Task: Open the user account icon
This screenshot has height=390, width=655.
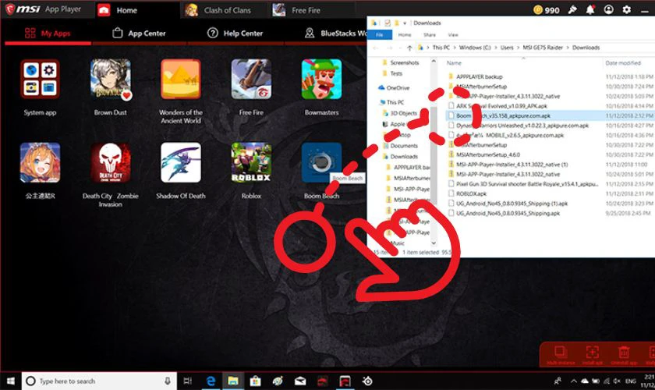Action: pyautogui.click(x=609, y=9)
